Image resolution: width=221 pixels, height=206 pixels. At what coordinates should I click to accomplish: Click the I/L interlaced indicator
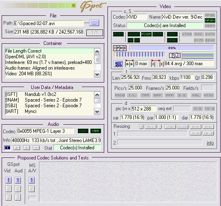(x=132, y=95)
